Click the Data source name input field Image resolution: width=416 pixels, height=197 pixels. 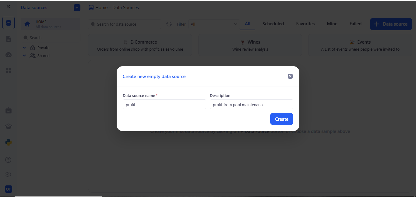(164, 105)
